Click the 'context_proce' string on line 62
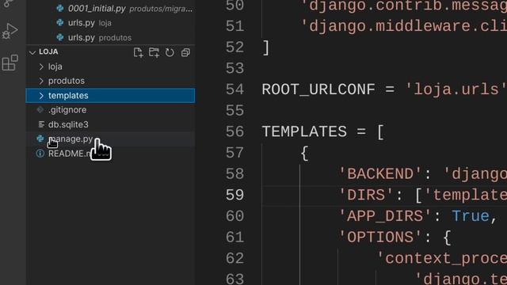Viewport: 507px width, 285px height. pos(442,258)
